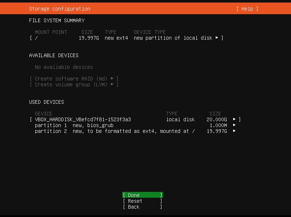Open the VBOX_HARDDISK device actions arrow

(234, 119)
